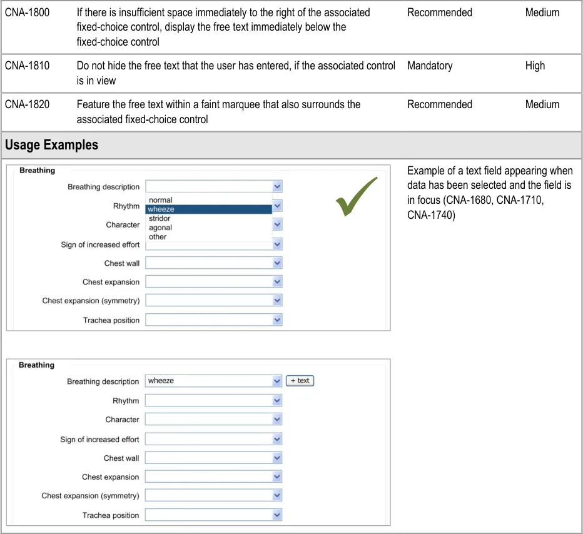Pick 'stridor' in the dropdown list
583x534 pixels.
click(x=160, y=219)
